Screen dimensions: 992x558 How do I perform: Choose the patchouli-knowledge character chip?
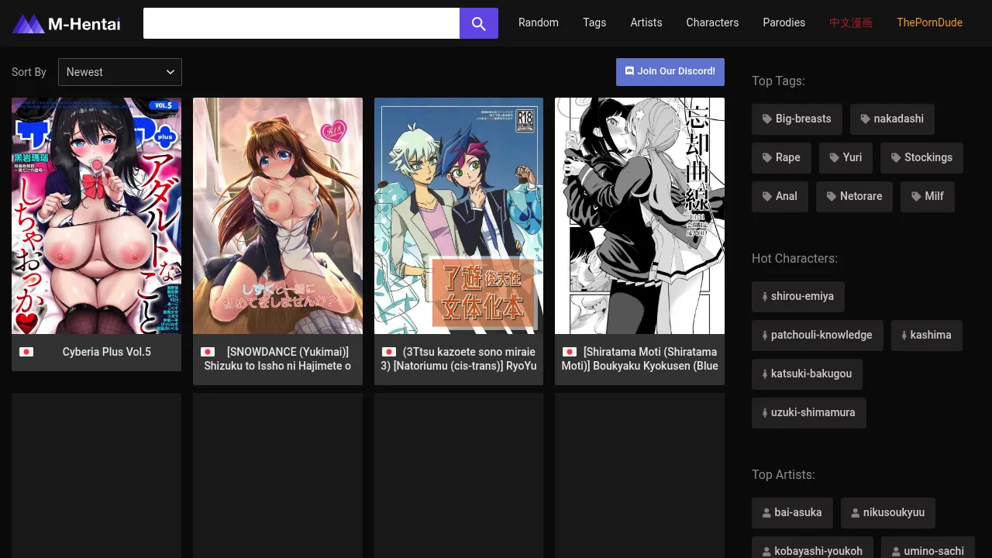817,335
